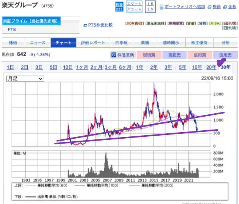Select the 5日 chart period
Screen dimensions: 239x204
(53, 67)
